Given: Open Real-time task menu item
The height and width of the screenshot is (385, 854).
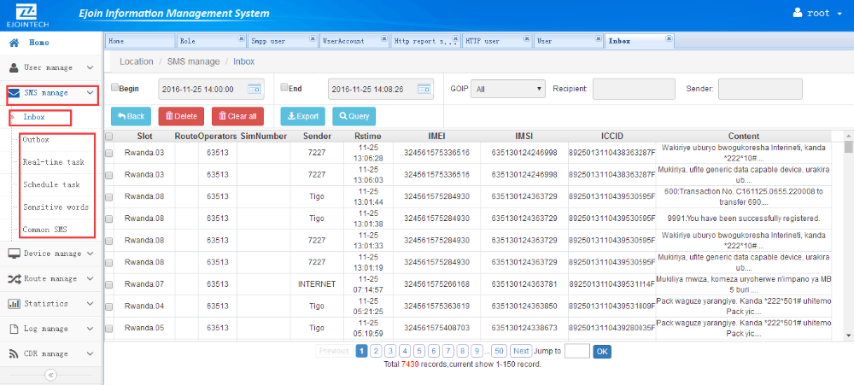Looking at the screenshot, I should pyautogui.click(x=53, y=162).
